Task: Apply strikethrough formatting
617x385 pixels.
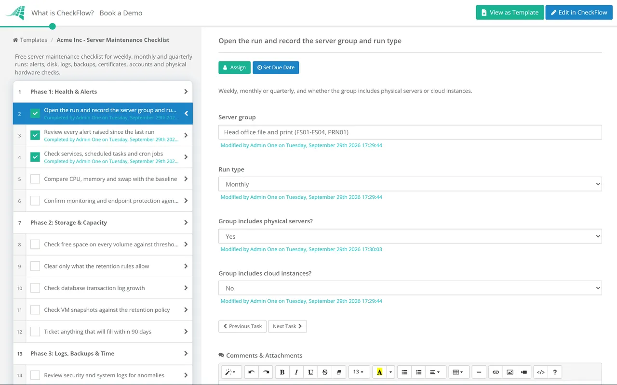Action: (325, 372)
